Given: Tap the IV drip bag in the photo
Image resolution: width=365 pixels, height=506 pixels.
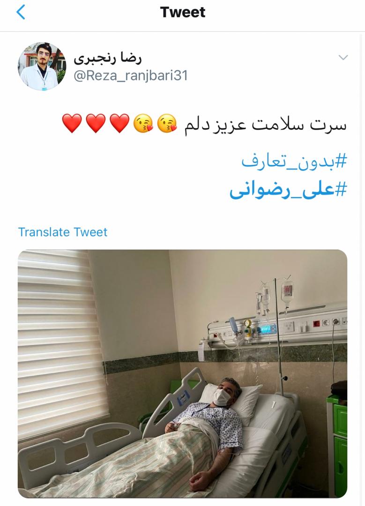Looking at the screenshot, I should 287,291.
